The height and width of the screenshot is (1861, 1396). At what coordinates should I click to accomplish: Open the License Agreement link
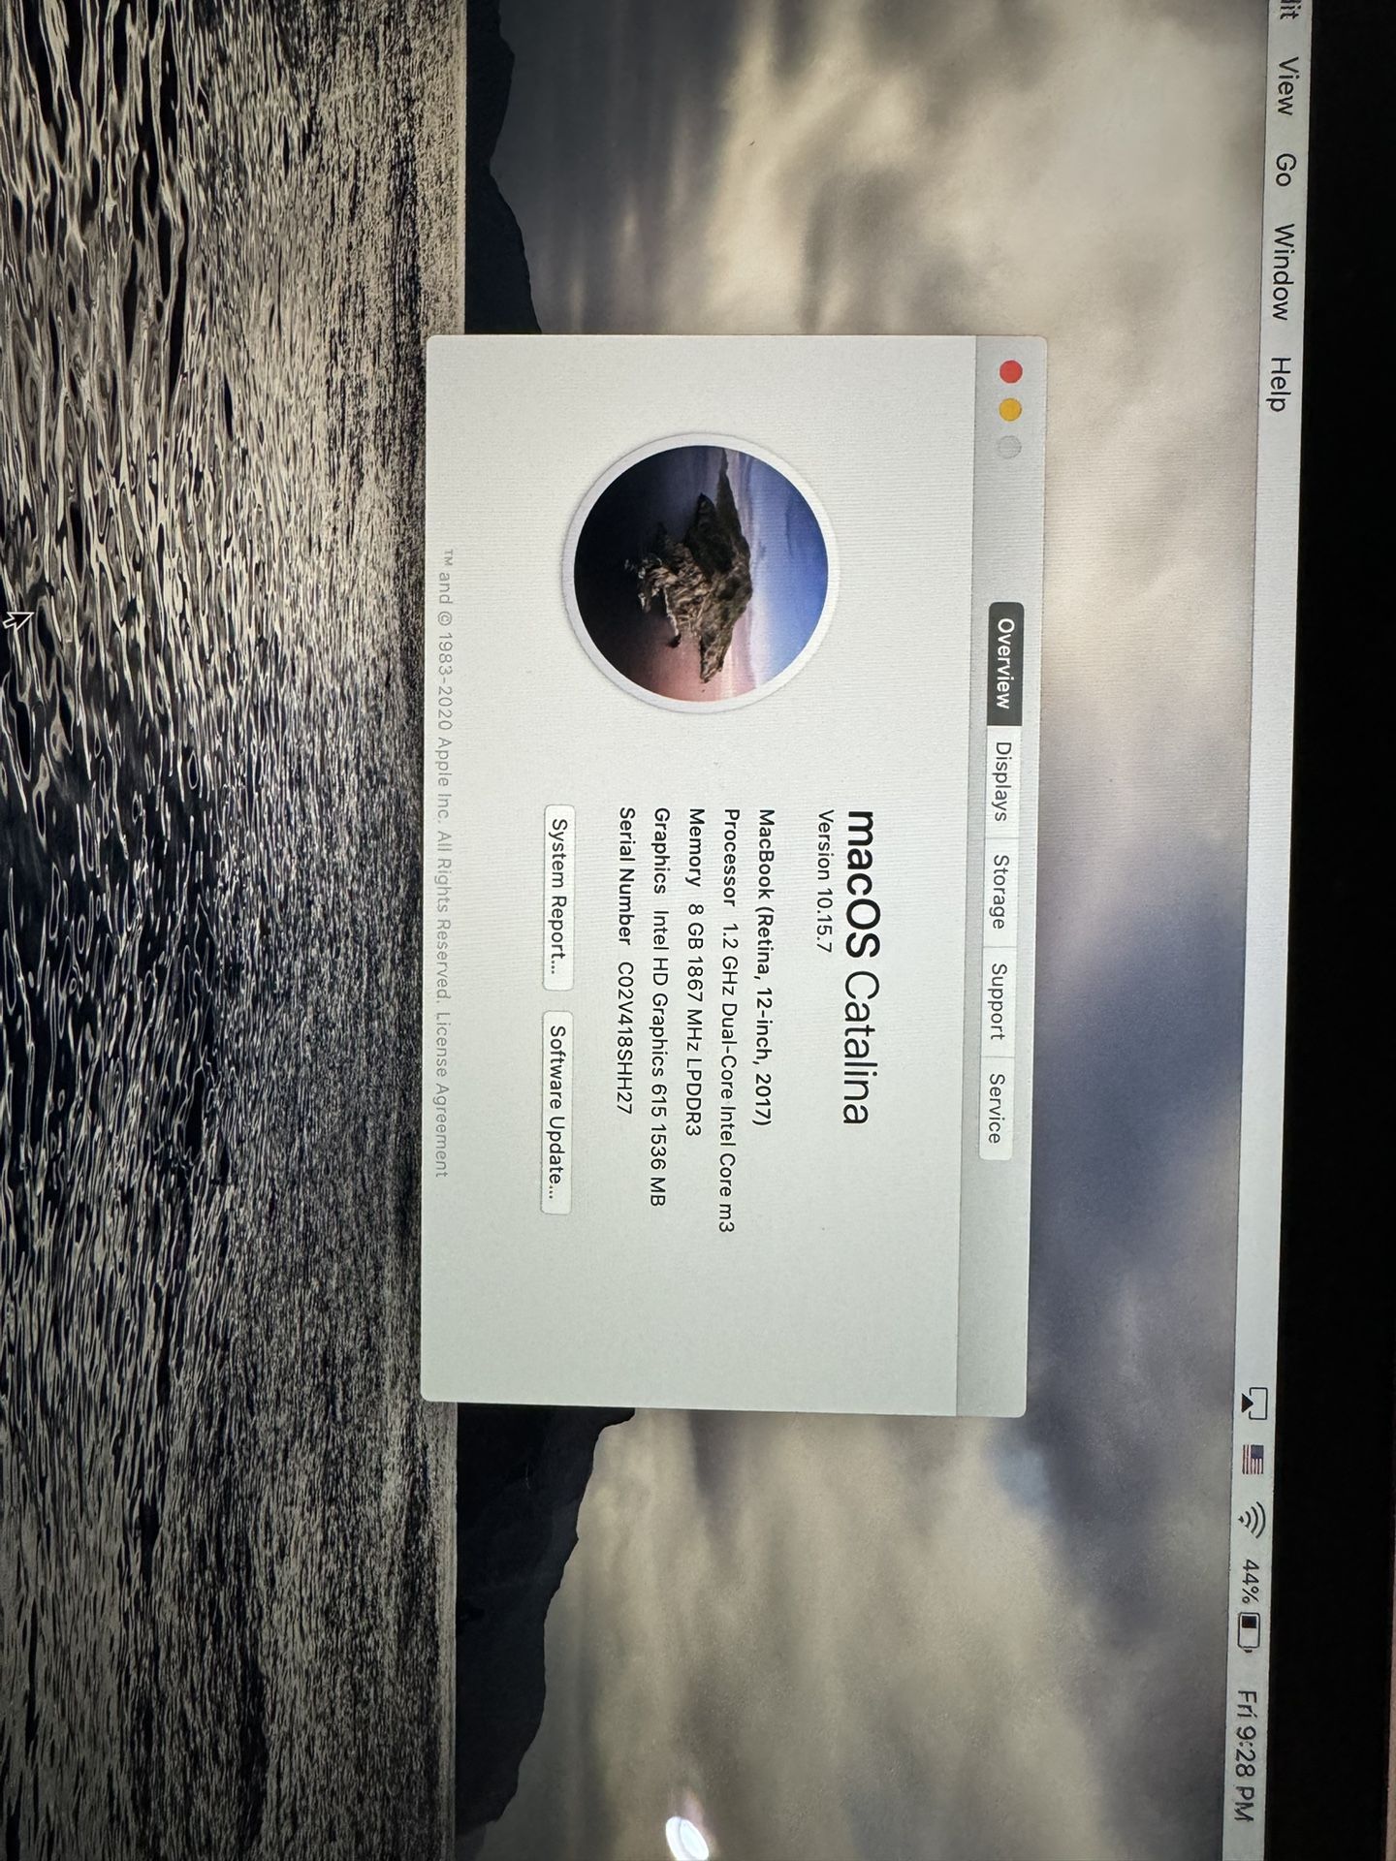pyautogui.click(x=443, y=1095)
